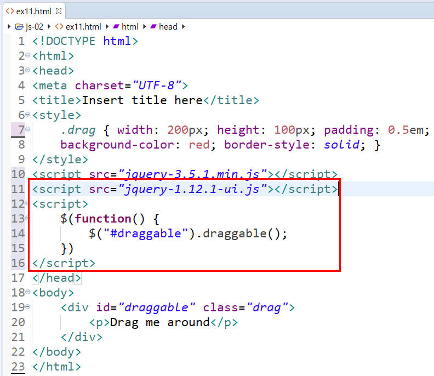Image resolution: width=434 pixels, height=376 pixels.
Task: Click the red background-color value
Action: point(199,145)
